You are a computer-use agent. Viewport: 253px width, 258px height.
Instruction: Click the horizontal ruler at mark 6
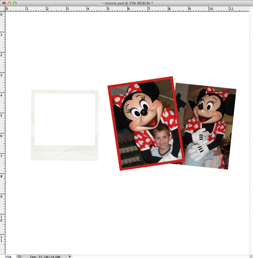pyautogui.click(x=129, y=9)
